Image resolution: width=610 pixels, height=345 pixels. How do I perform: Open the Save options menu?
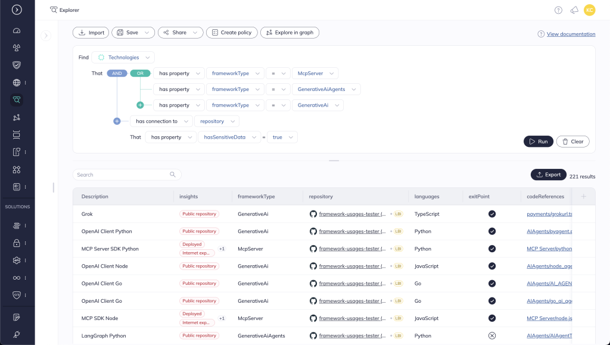(133, 33)
